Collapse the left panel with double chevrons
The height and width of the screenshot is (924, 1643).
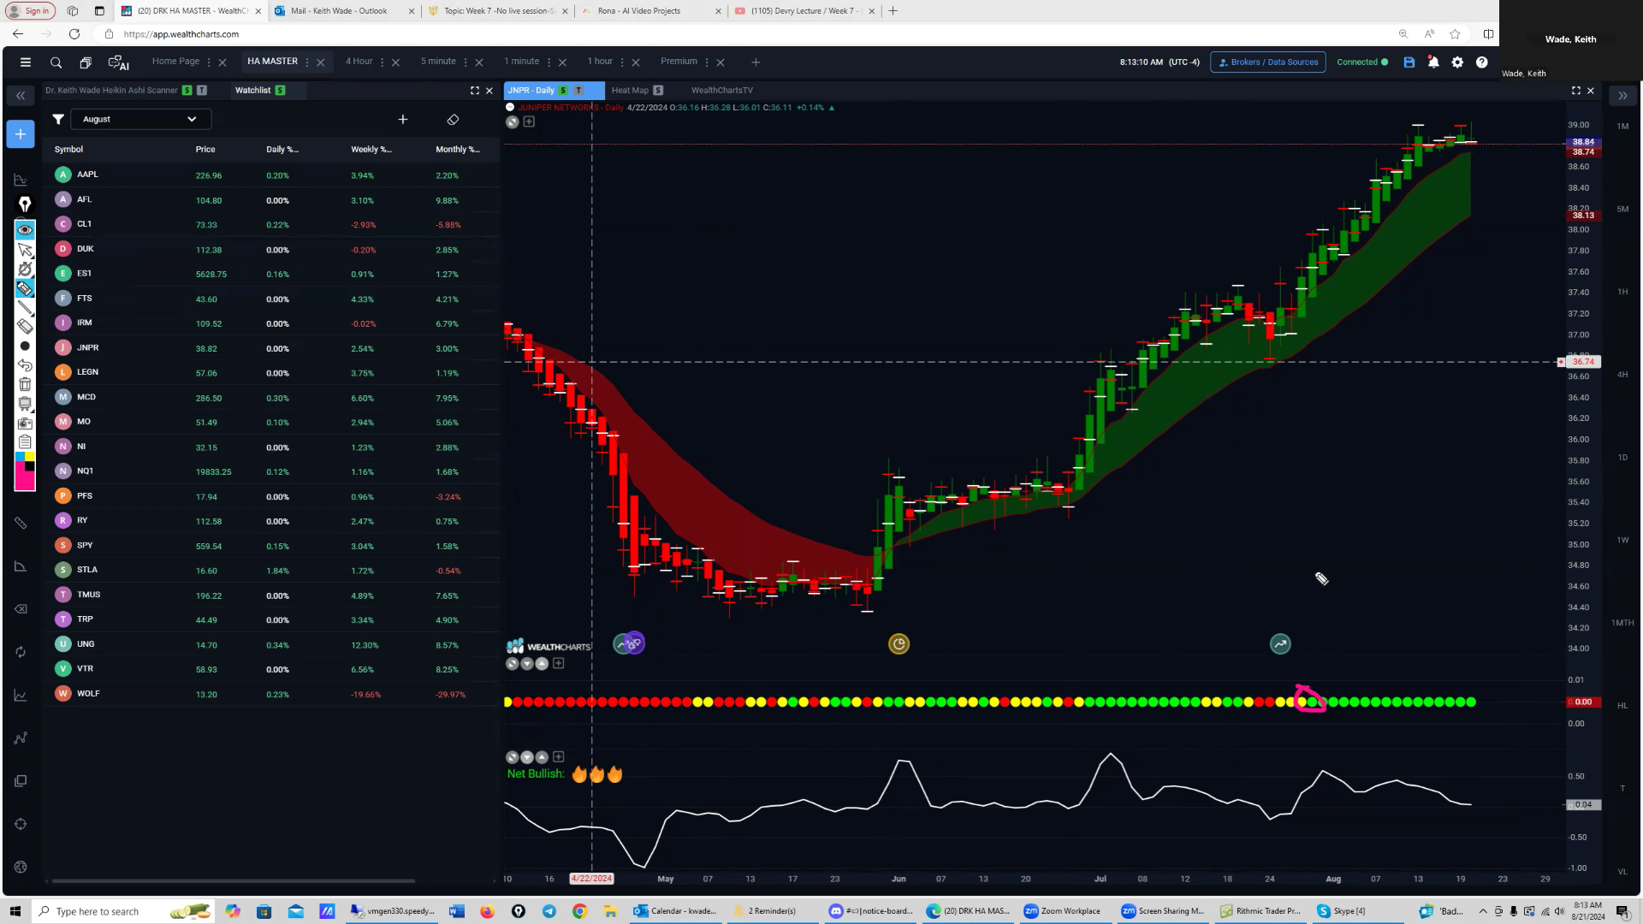point(21,96)
